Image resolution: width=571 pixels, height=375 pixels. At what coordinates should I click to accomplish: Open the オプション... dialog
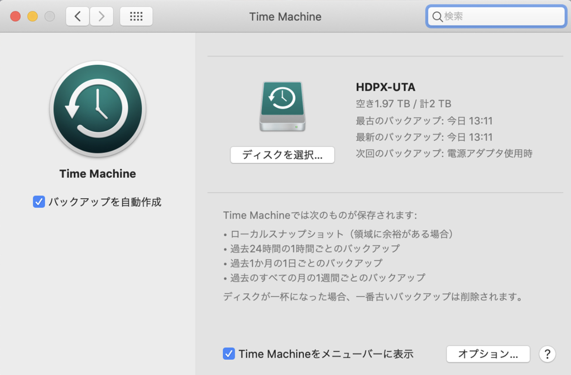[x=487, y=354]
